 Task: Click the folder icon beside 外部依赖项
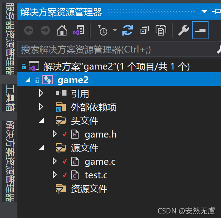point(61,107)
